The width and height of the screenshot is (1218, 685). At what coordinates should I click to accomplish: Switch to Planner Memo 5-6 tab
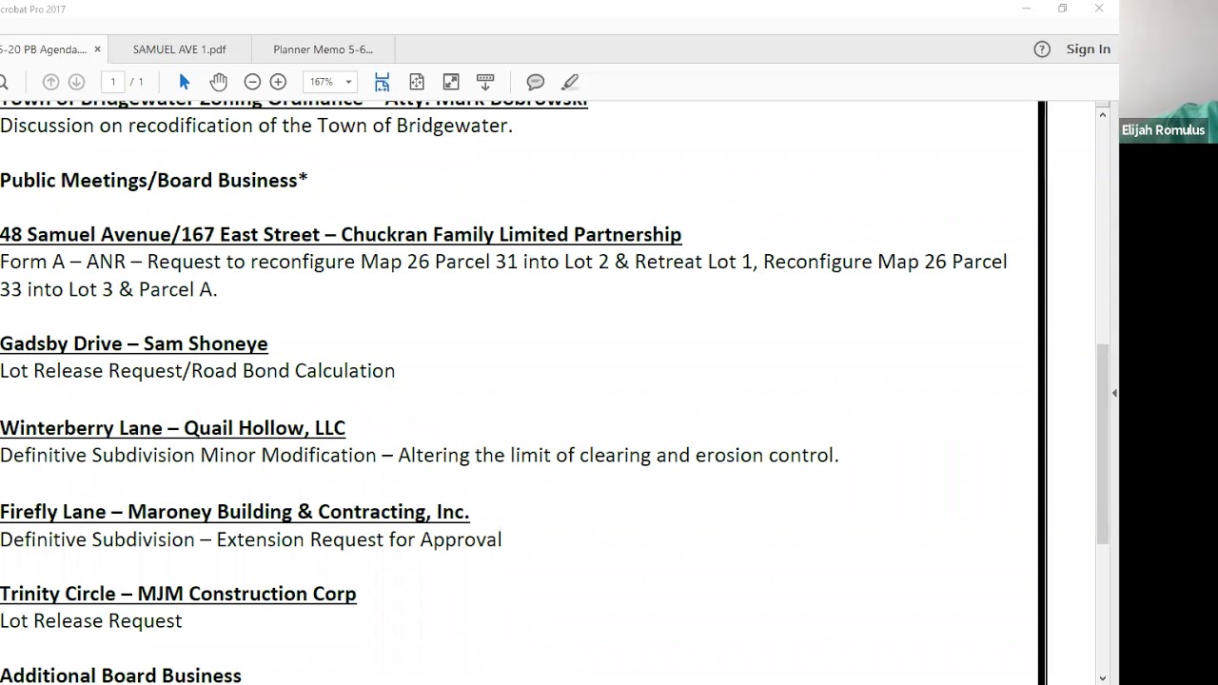point(324,49)
